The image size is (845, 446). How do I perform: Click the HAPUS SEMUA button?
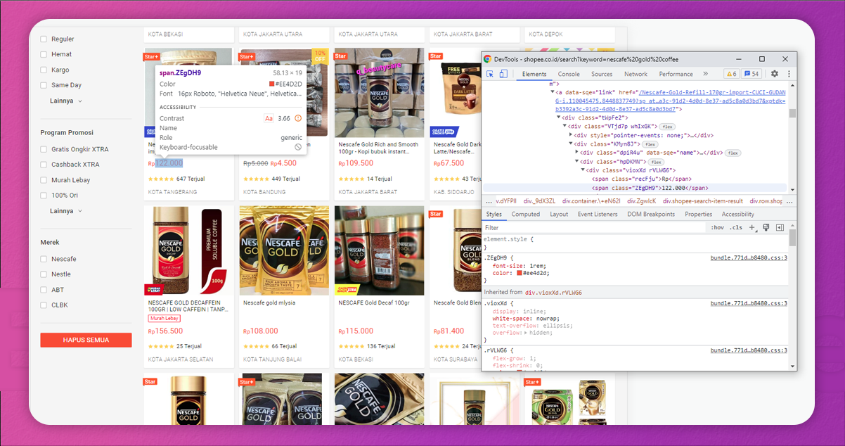point(86,340)
